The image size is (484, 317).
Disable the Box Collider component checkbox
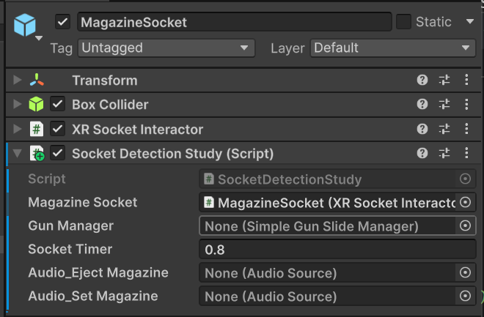58,105
